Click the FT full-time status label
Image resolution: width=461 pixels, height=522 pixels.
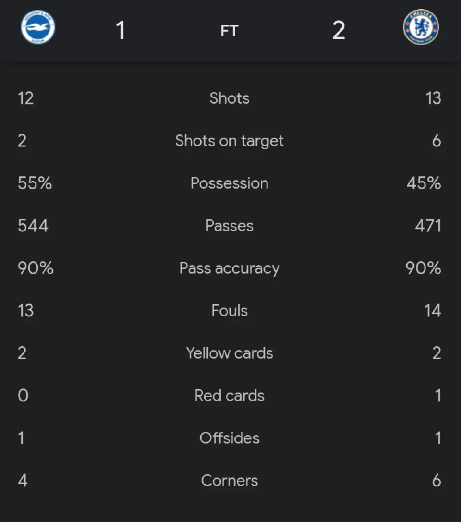coord(230,31)
